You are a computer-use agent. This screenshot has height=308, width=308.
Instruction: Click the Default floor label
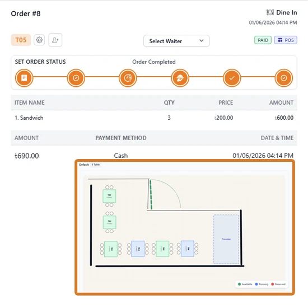coord(84,165)
